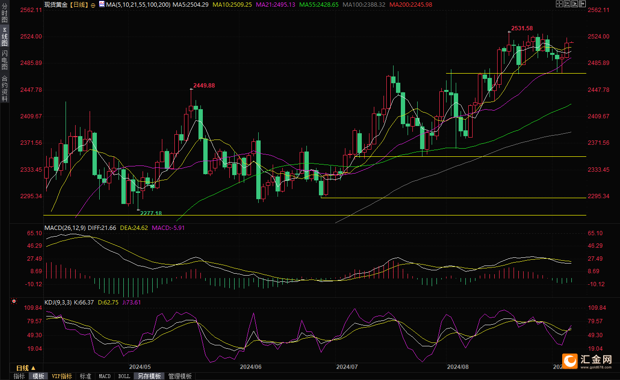Click the D:62.75 value
This screenshot has height=380, width=620.
108,303
